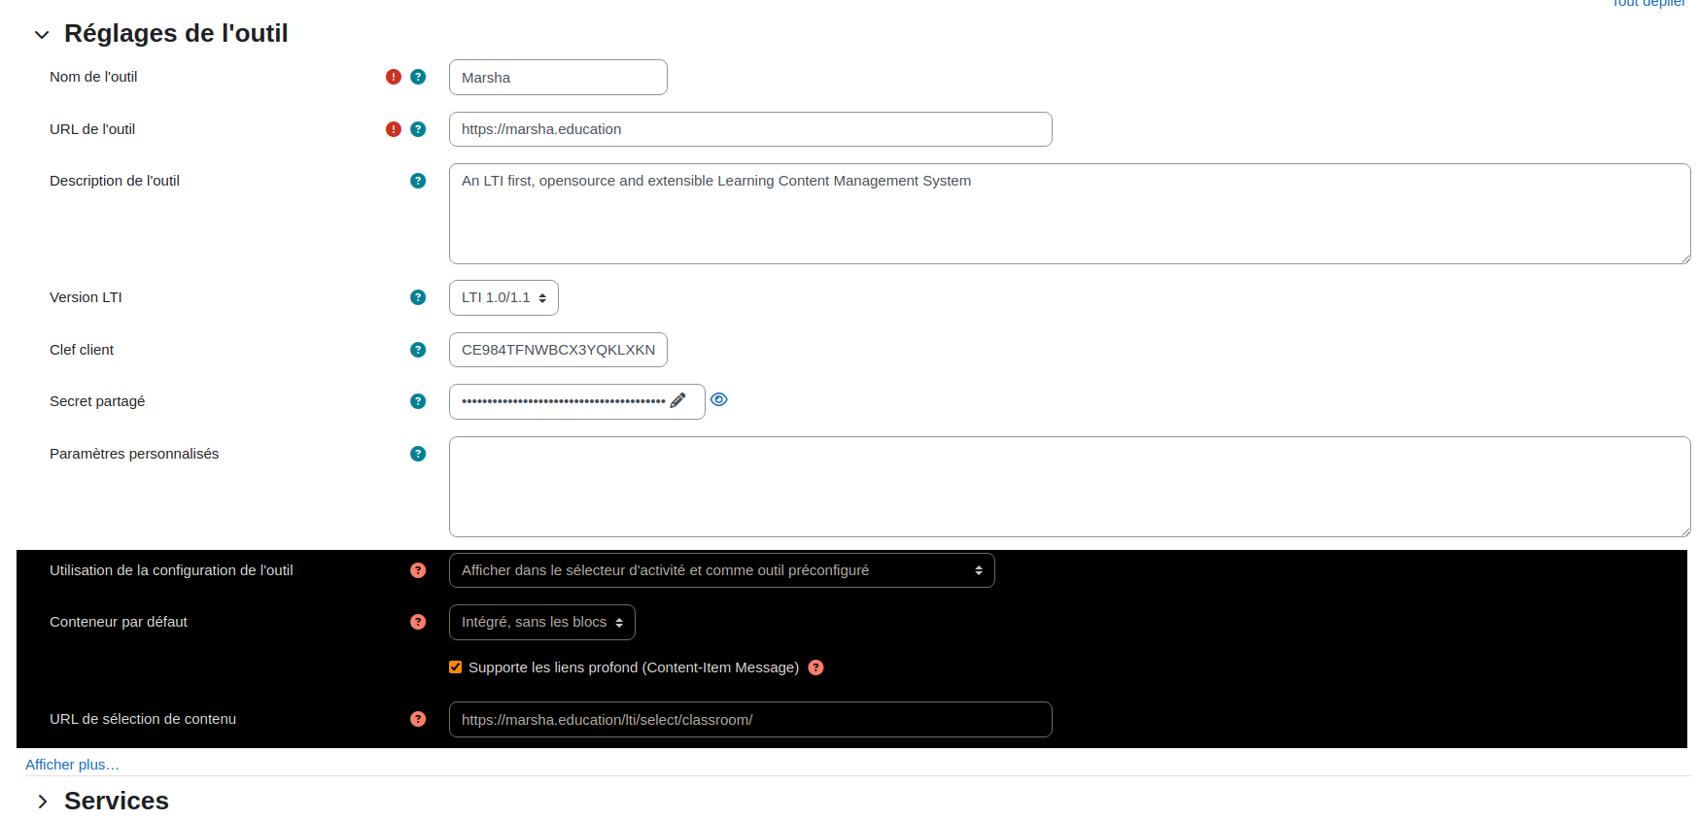Click the Clef client input field

(x=558, y=350)
